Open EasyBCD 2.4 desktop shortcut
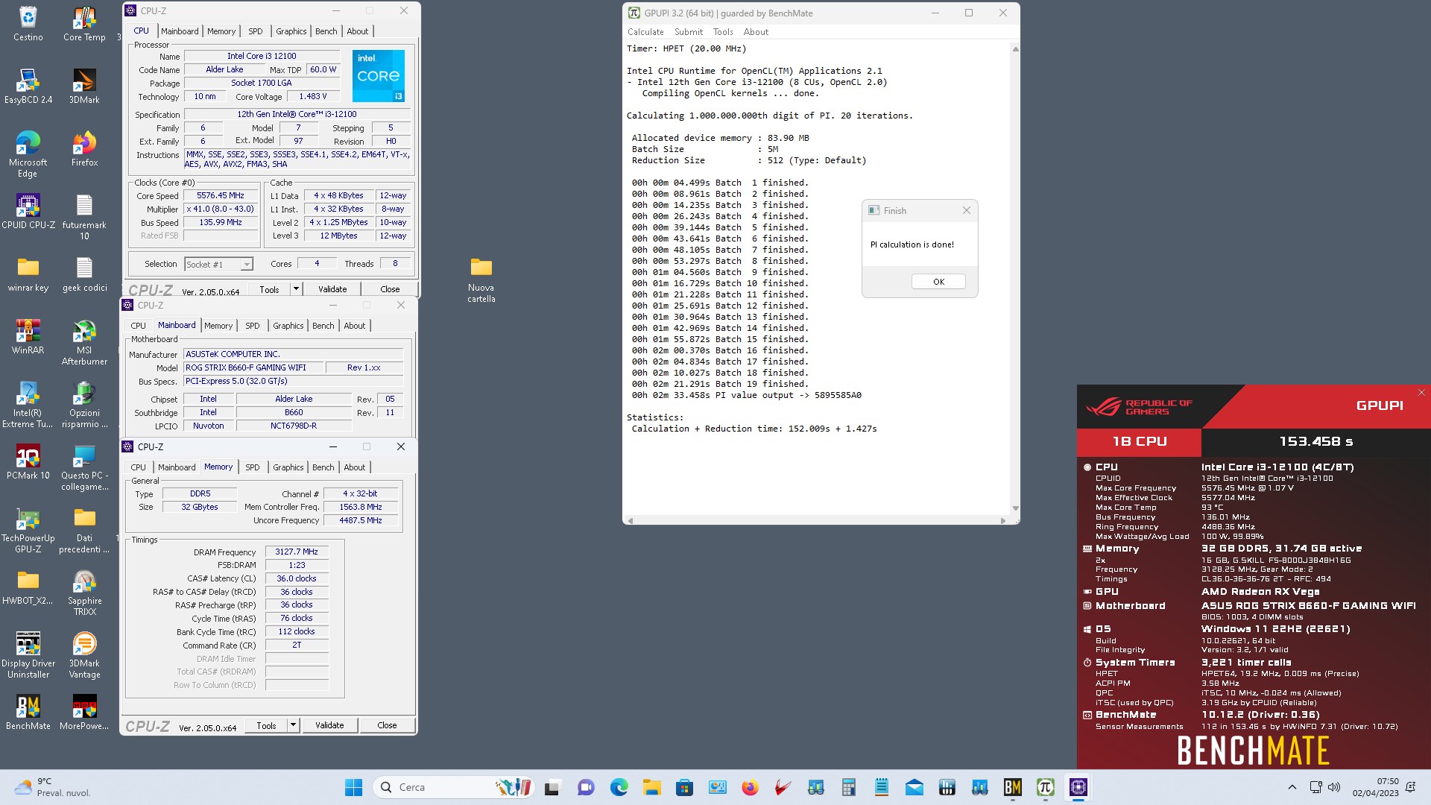This screenshot has height=805, width=1431. coord(28,86)
